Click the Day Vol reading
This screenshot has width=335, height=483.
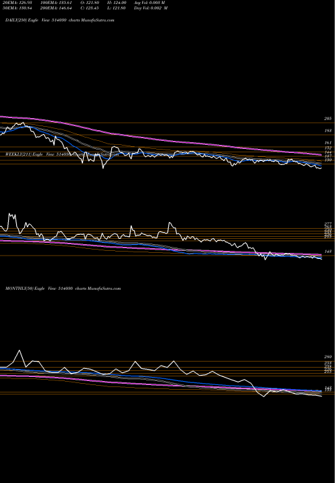coord(151,8)
